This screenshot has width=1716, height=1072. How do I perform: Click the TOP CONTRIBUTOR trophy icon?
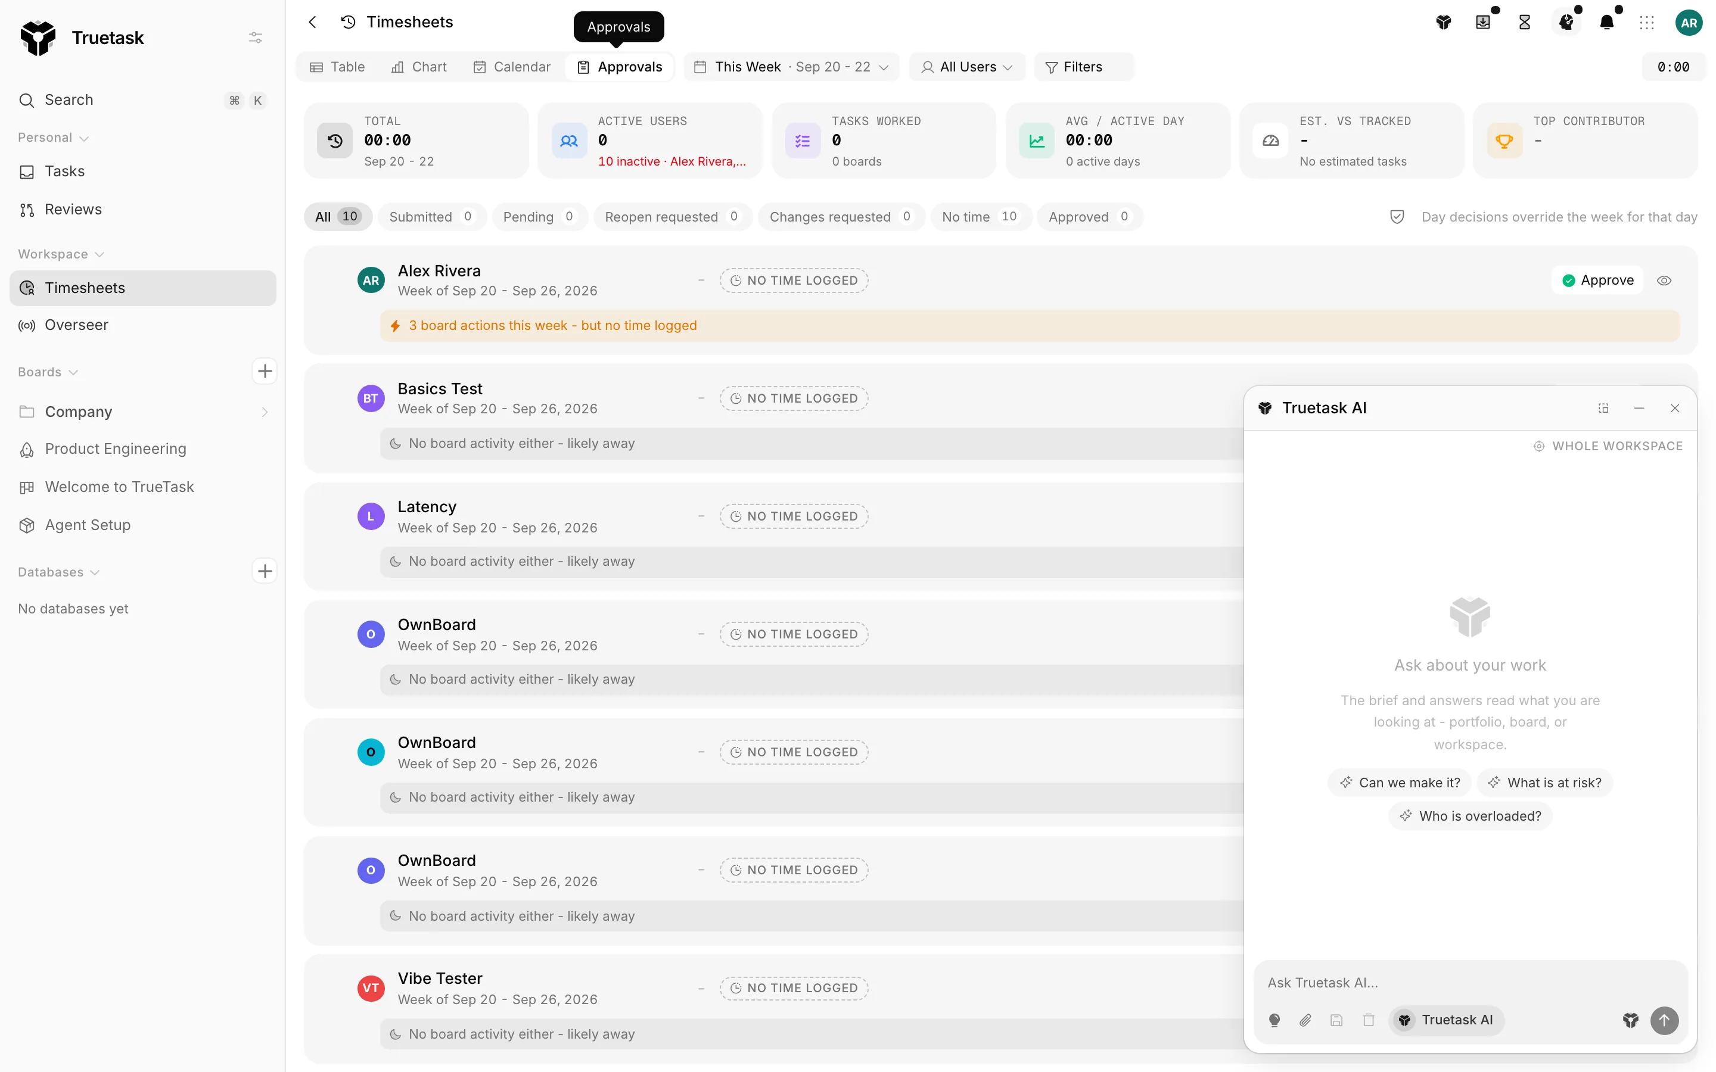(1504, 141)
